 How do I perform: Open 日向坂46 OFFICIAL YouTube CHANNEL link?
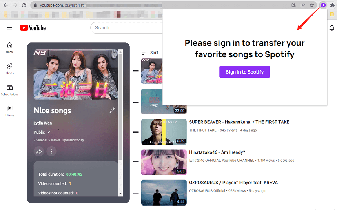[x=222, y=160]
